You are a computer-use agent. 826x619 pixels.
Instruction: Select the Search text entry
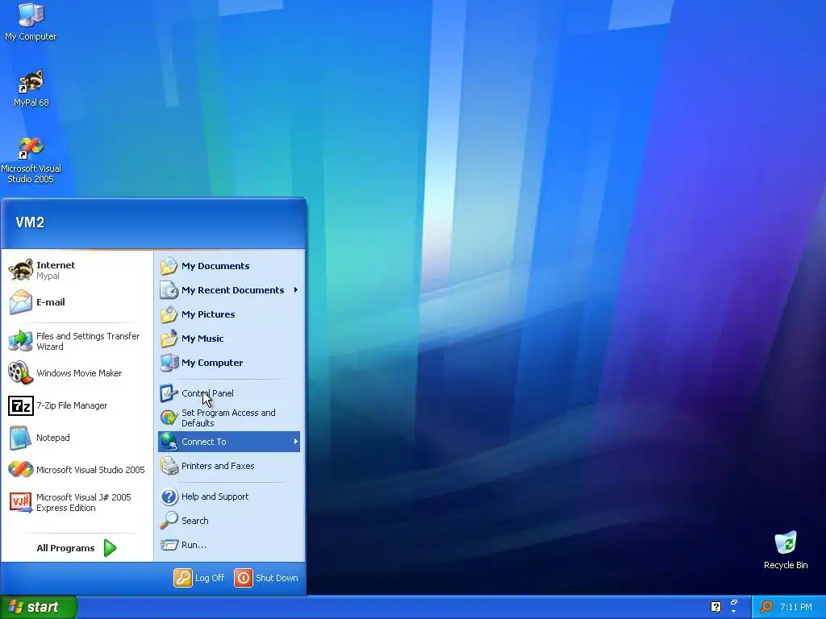click(195, 521)
